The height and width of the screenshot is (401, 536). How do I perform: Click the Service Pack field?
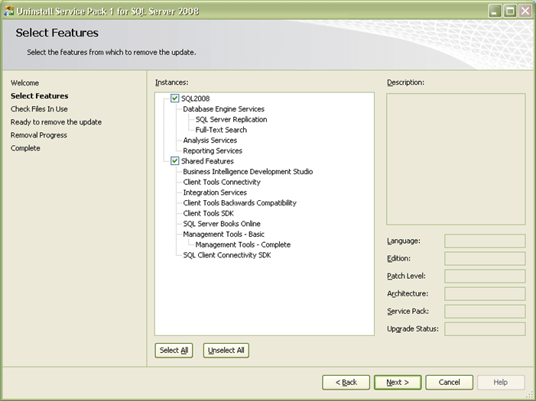click(x=485, y=311)
